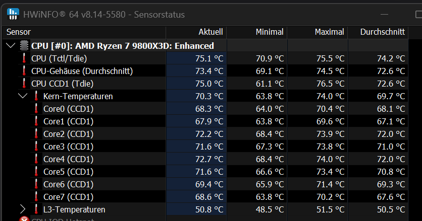Select the Core5 (CCD1) row label

68,172
